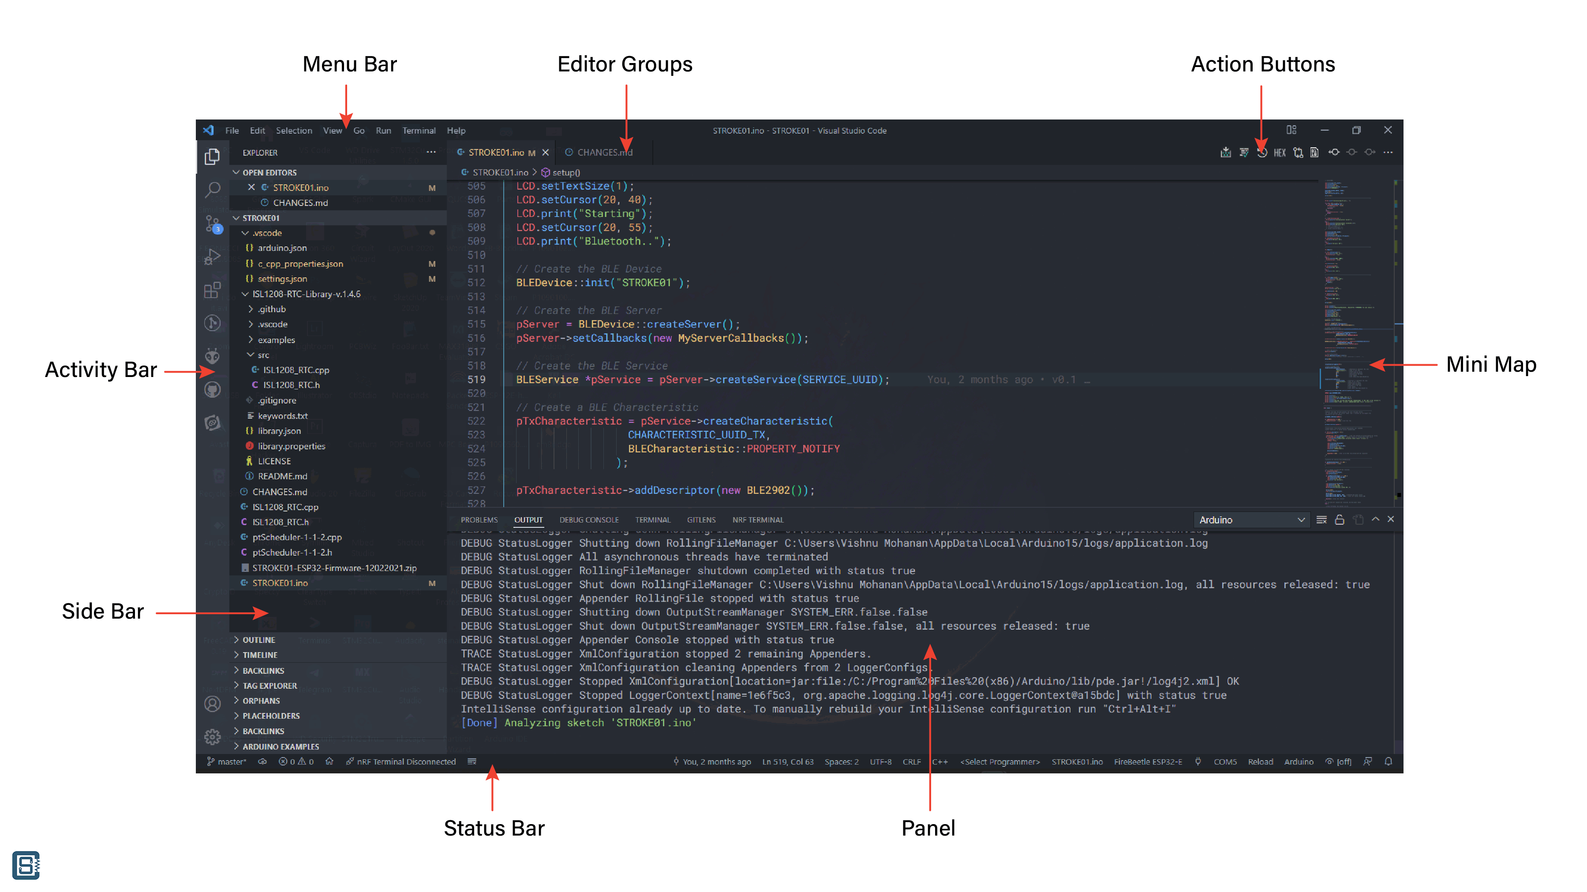Go to previous change commit icon

click(x=1334, y=152)
